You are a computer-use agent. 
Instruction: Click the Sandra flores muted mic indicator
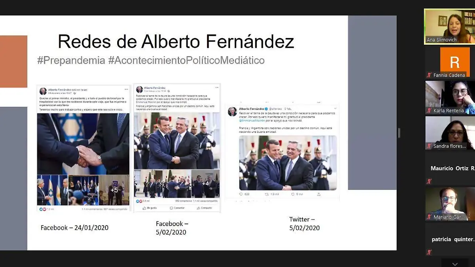[429, 146]
